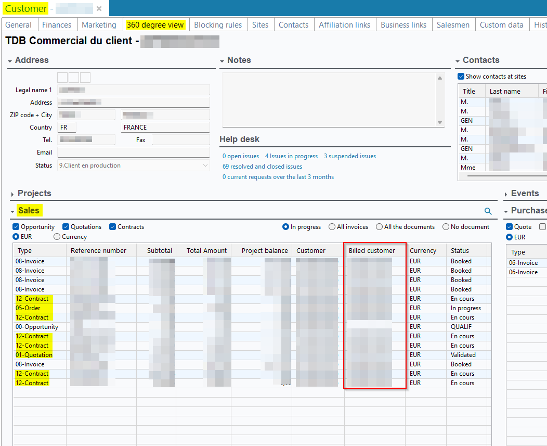Open the 4 Issues in progress link
Image resolution: width=547 pixels, height=446 pixels.
point(291,156)
